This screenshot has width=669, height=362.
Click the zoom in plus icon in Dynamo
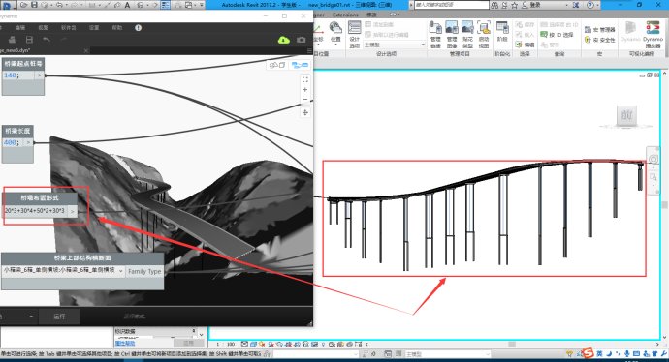point(305,90)
